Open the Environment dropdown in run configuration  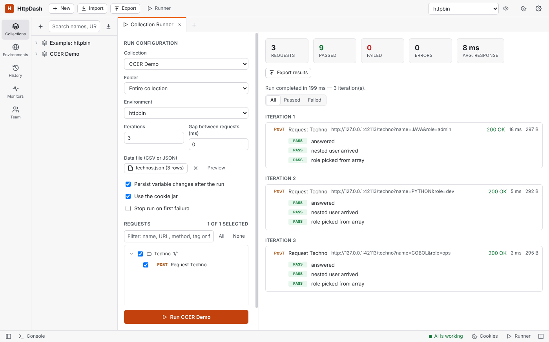[x=186, y=113]
